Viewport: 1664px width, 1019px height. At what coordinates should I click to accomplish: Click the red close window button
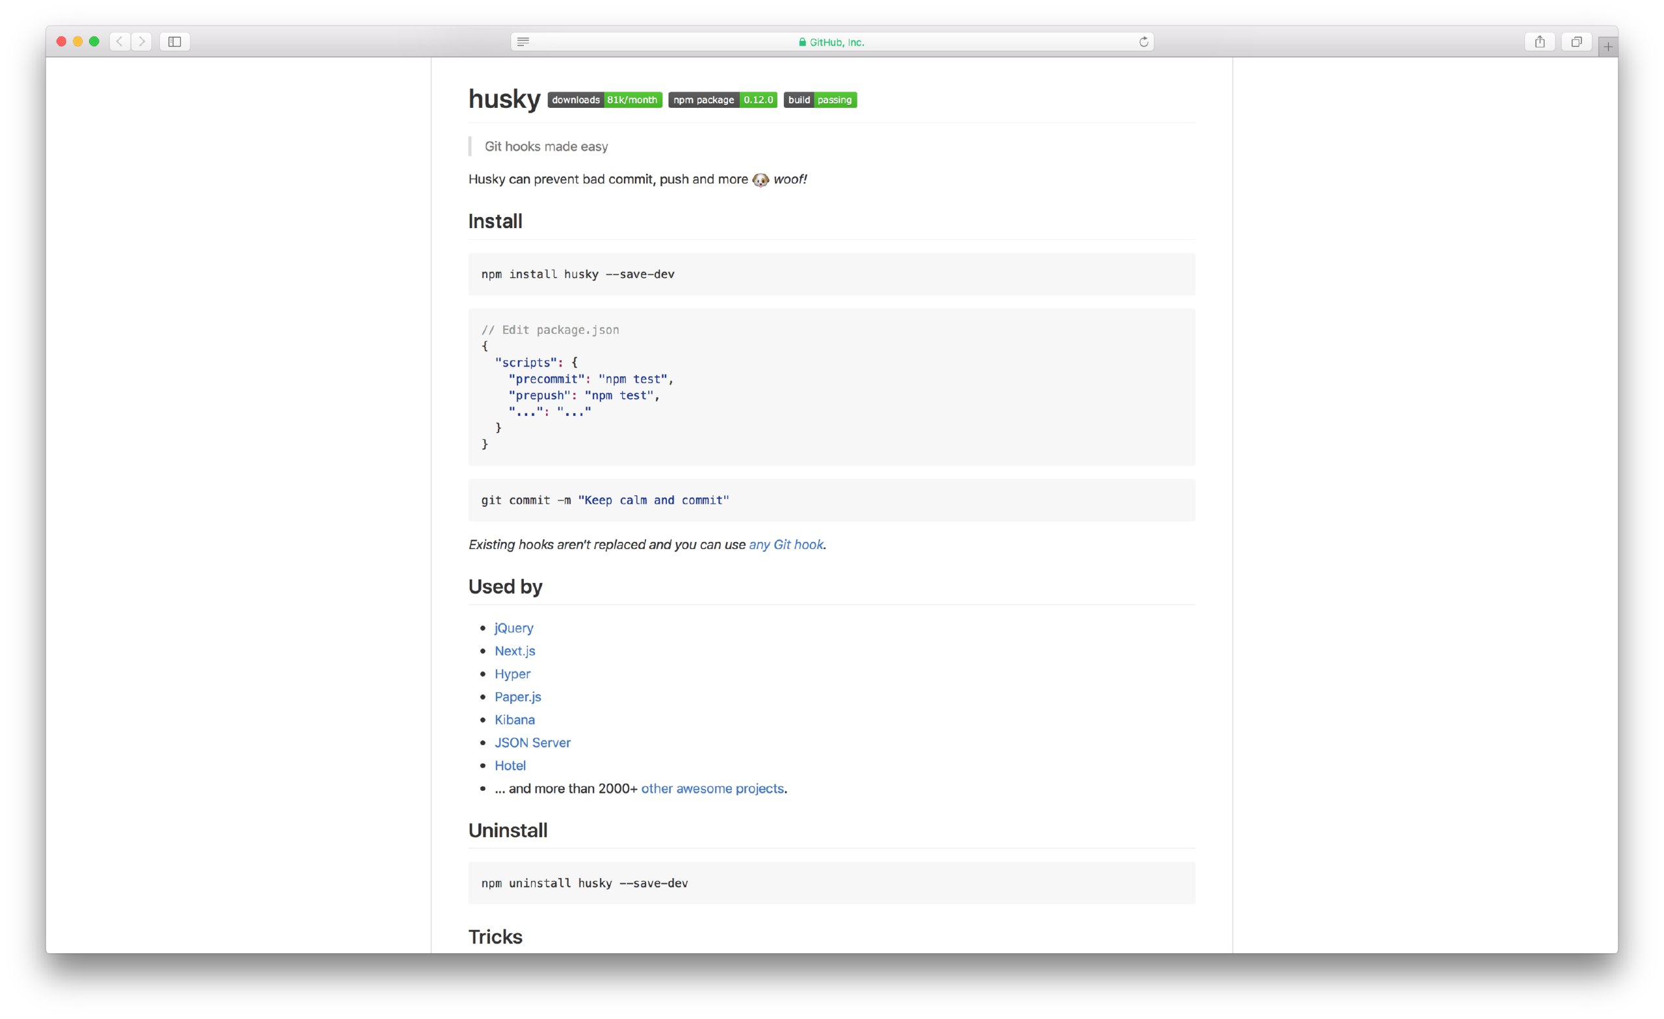(x=62, y=42)
